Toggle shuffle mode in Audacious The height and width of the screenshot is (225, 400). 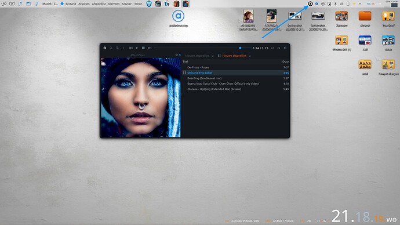coord(279,48)
